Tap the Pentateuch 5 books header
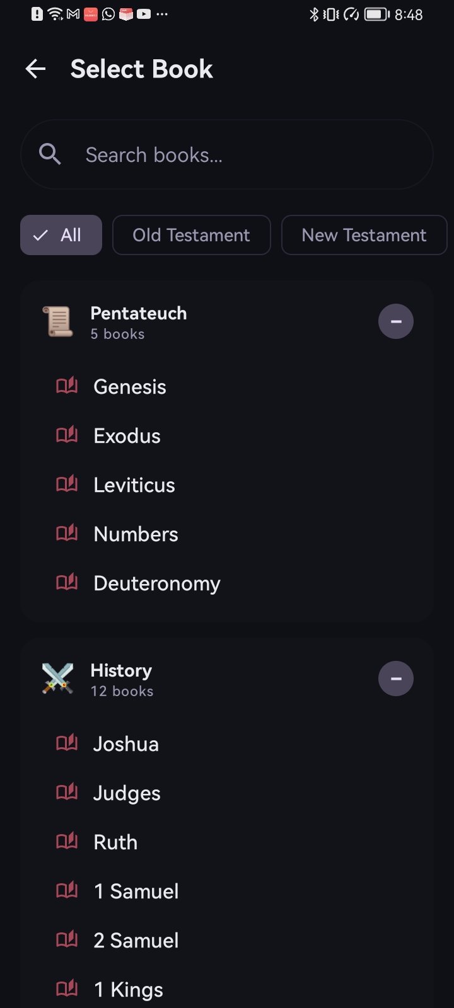Viewport: 454px width, 1008px height. tap(139, 322)
